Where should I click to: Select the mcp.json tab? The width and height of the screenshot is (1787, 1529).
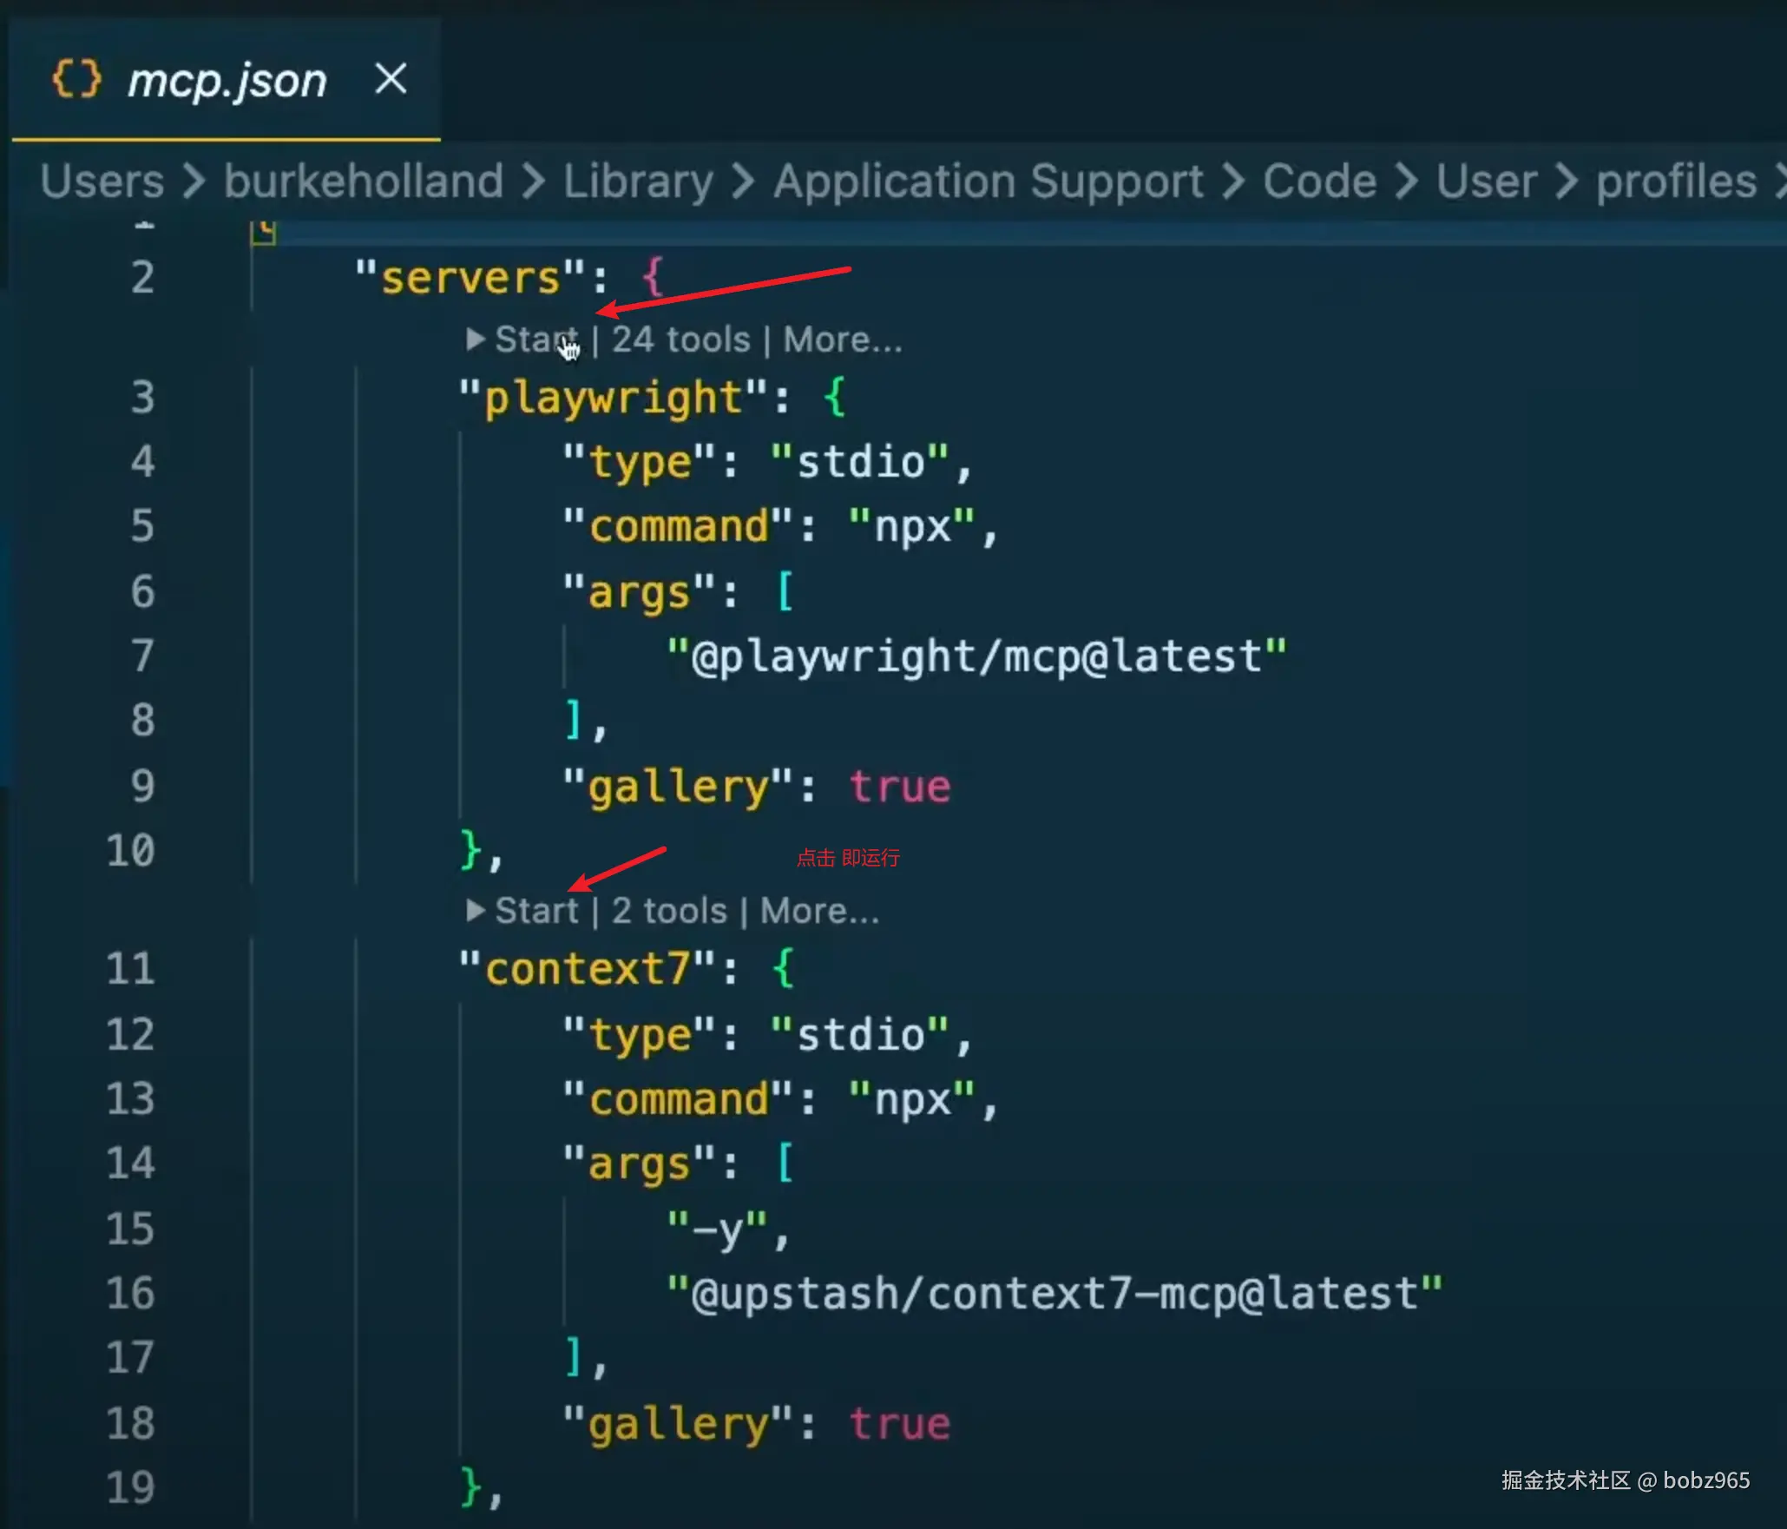click(x=226, y=79)
